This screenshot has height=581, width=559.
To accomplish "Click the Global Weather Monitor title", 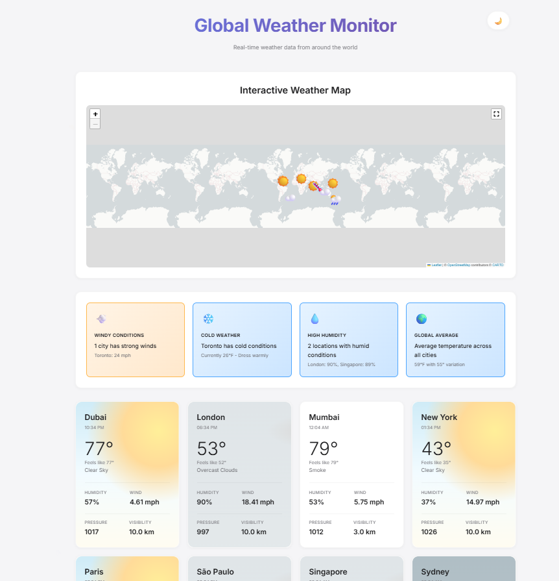I will click(x=296, y=25).
